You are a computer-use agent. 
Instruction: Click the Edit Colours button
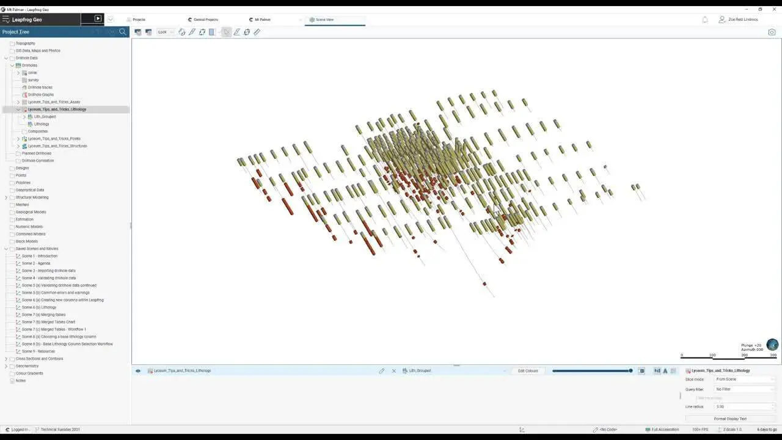[x=528, y=371]
